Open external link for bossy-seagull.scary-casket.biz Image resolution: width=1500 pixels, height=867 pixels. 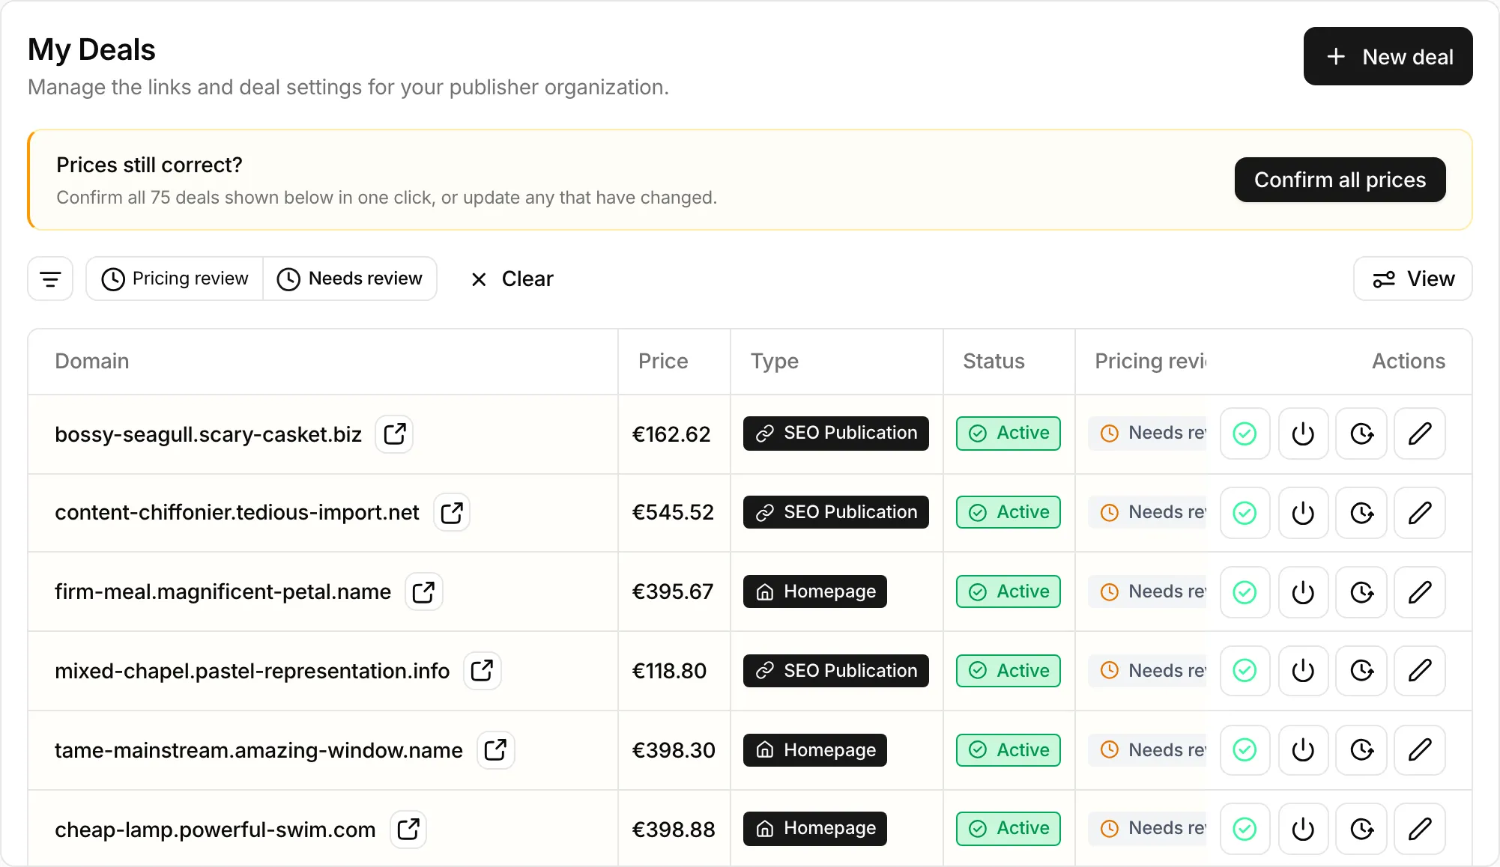(394, 434)
